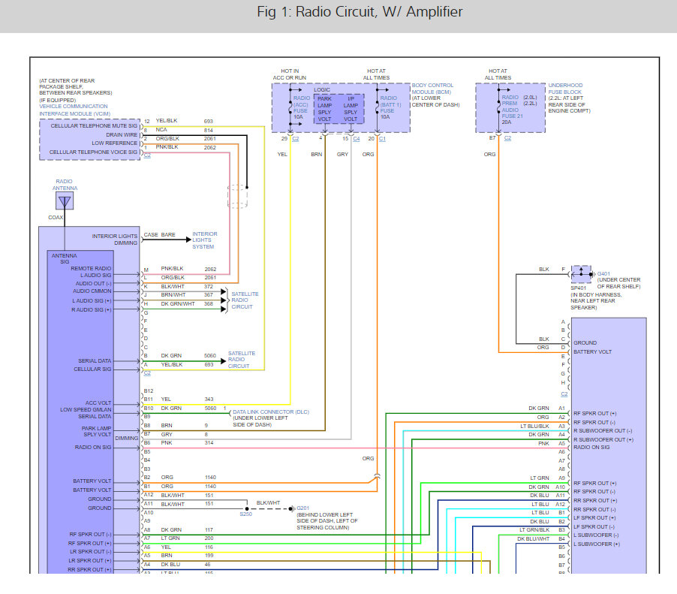The width and height of the screenshot is (677, 594).
Task: Open the C2 link beside BCM pin 29
Action: [295, 139]
